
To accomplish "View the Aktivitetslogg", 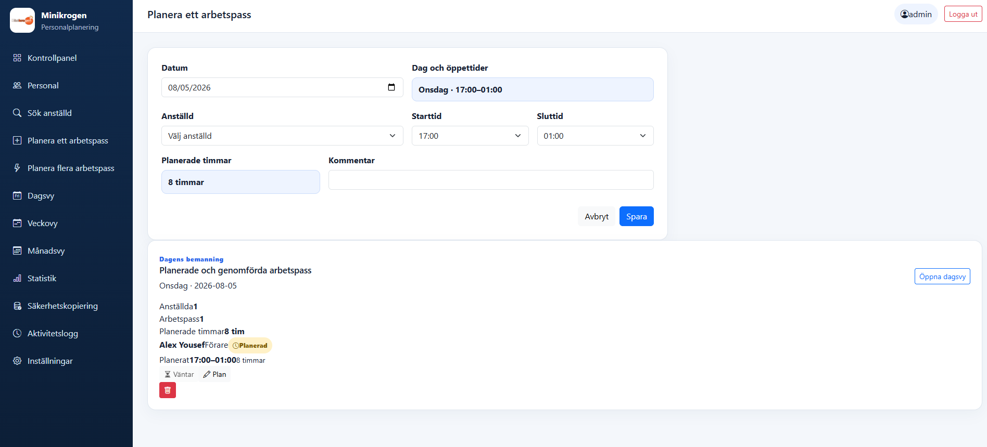I will pyautogui.click(x=66, y=333).
